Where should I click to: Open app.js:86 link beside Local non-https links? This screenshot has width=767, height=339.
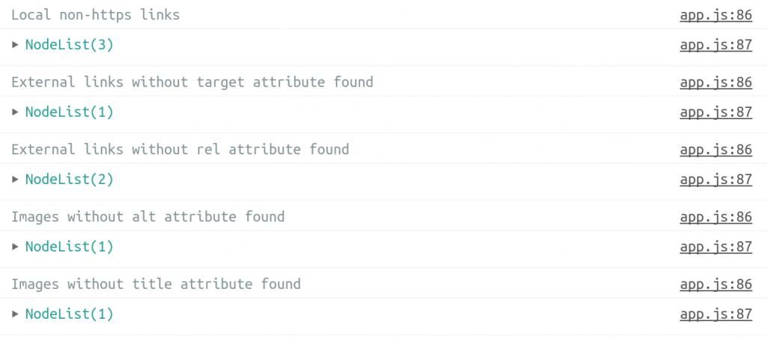click(x=715, y=15)
